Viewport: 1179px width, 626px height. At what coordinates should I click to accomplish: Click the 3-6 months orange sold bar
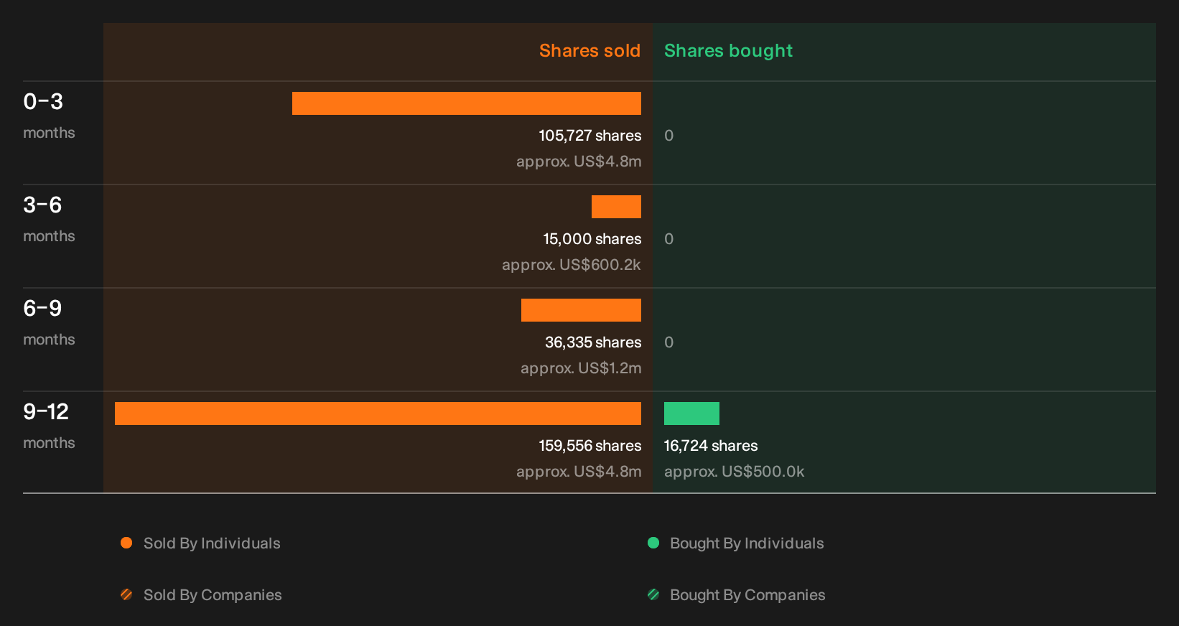click(x=616, y=207)
